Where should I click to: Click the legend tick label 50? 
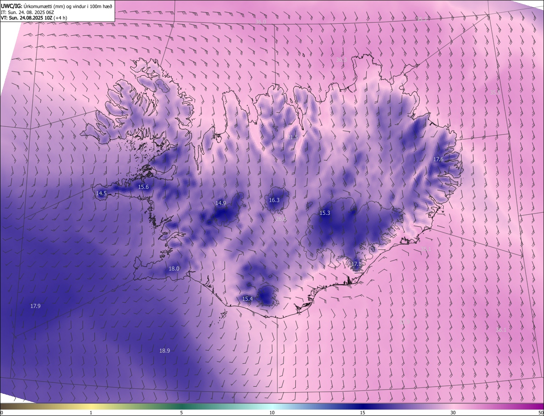coord(541,413)
